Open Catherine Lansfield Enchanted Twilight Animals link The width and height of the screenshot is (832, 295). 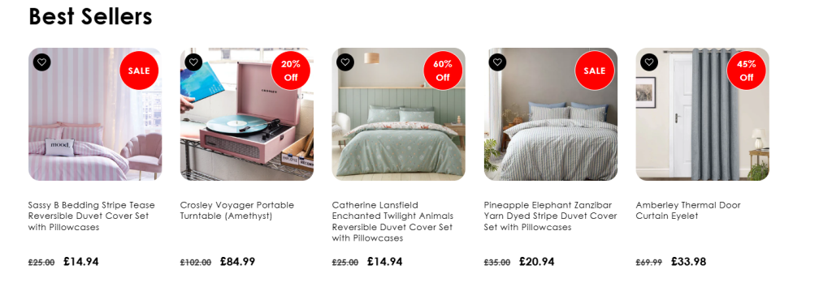392,221
